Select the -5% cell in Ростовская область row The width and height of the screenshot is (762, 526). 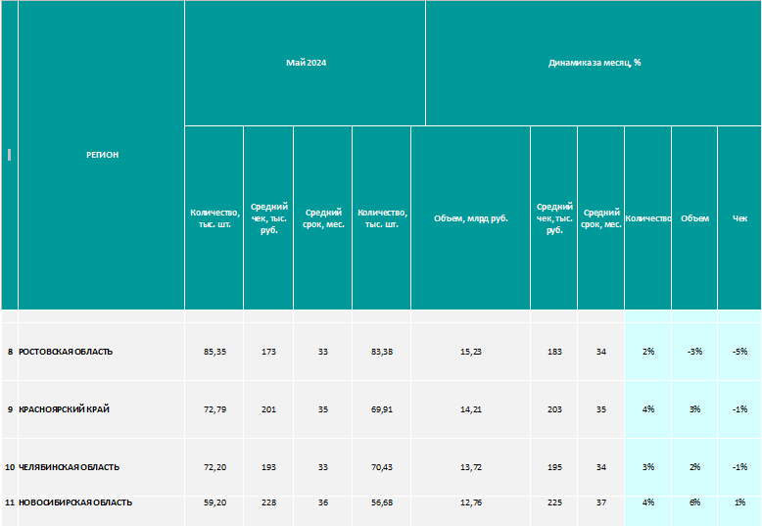(x=739, y=352)
